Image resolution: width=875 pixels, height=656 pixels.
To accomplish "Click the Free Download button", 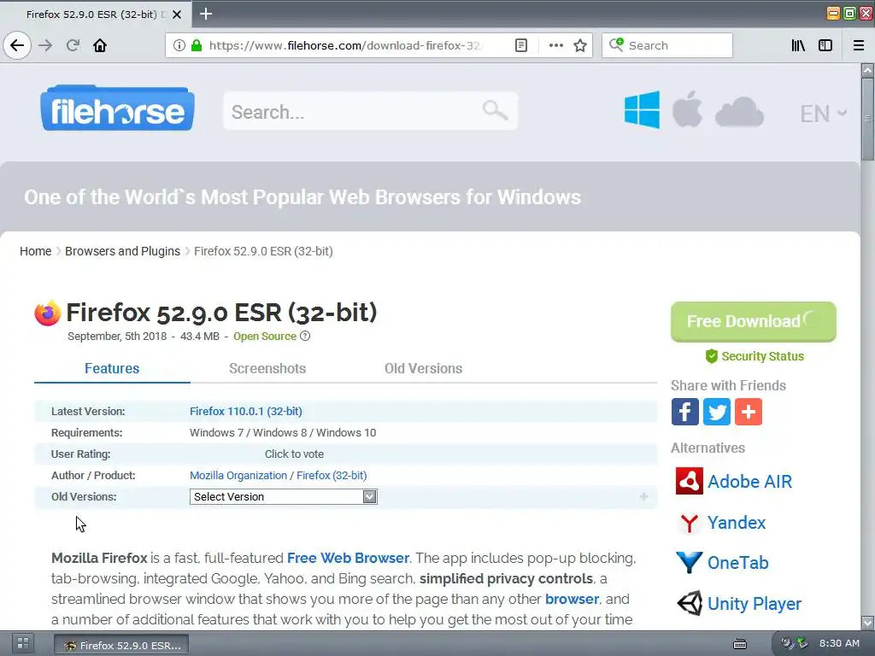I will pyautogui.click(x=754, y=321).
